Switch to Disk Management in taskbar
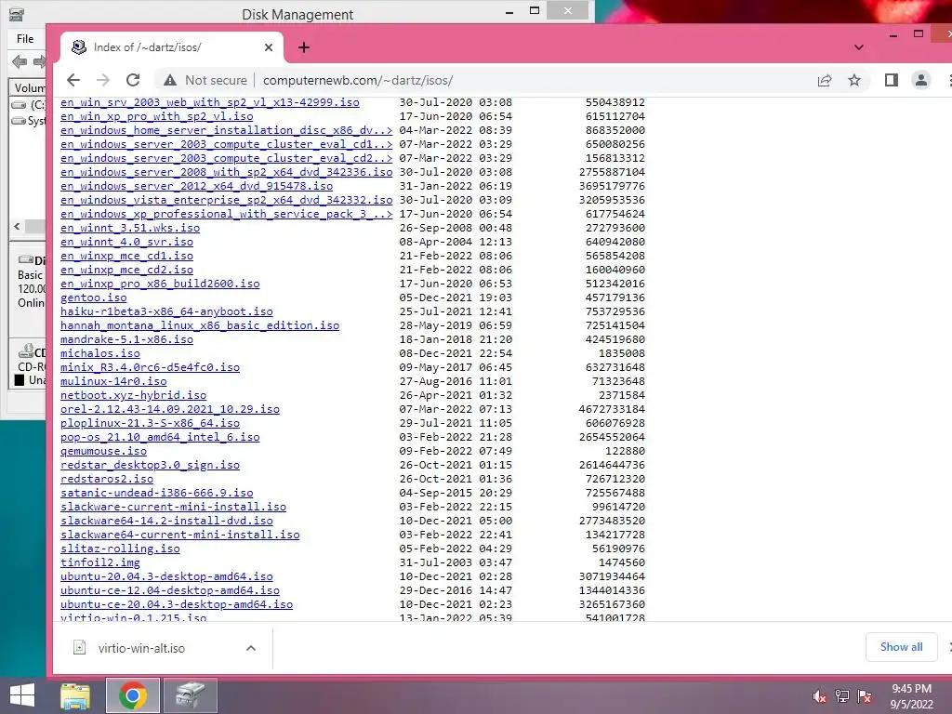 pyautogui.click(x=191, y=695)
